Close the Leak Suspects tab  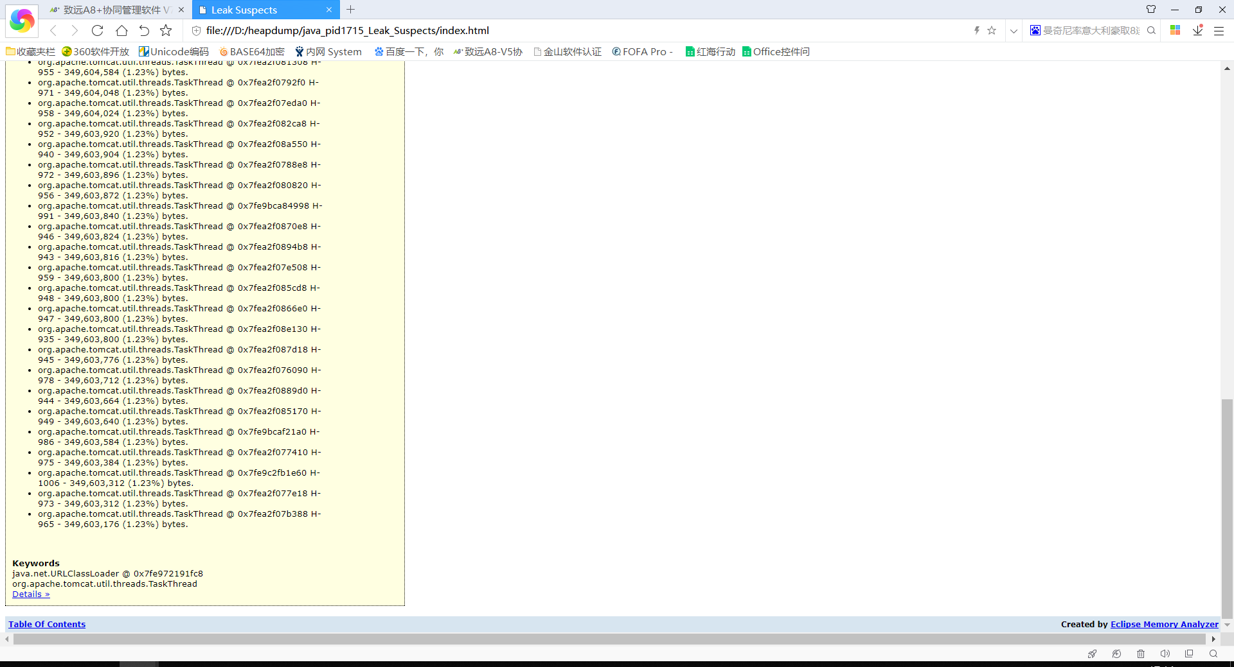[329, 10]
